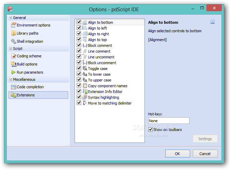Click the Toggle case icon
The height and width of the screenshot is (170, 231).
pos(85,68)
